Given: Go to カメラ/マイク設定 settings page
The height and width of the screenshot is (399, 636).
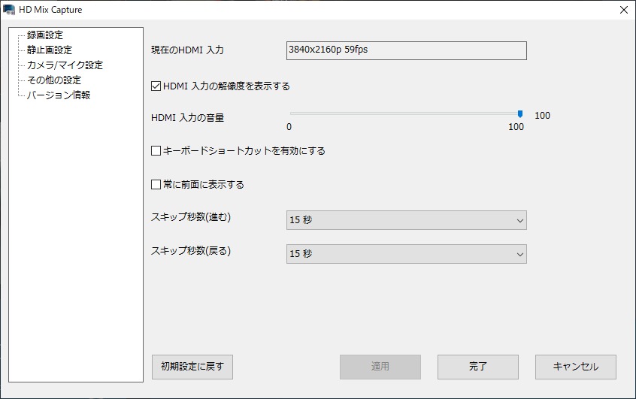Looking at the screenshot, I should click(x=65, y=65).
